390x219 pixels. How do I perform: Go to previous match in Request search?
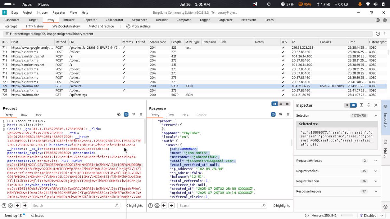point(18,206)
